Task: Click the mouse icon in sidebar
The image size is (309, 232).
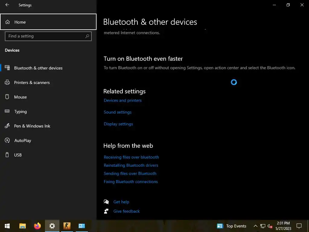Action: (x=7, y=97)
